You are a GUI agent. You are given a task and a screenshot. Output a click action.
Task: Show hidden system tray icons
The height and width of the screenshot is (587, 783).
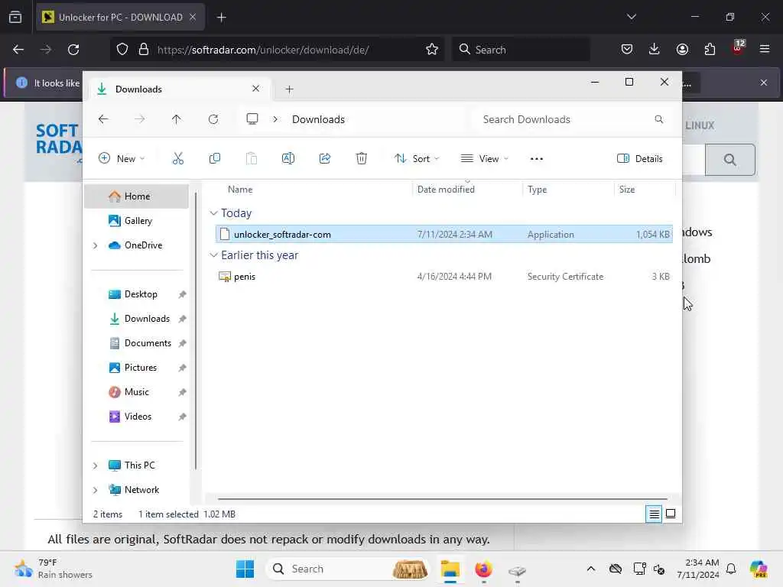pos(591,569)
